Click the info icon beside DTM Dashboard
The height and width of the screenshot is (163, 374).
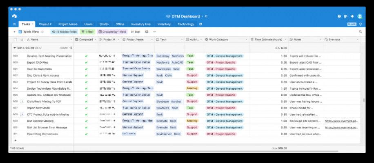pos(206,16)
